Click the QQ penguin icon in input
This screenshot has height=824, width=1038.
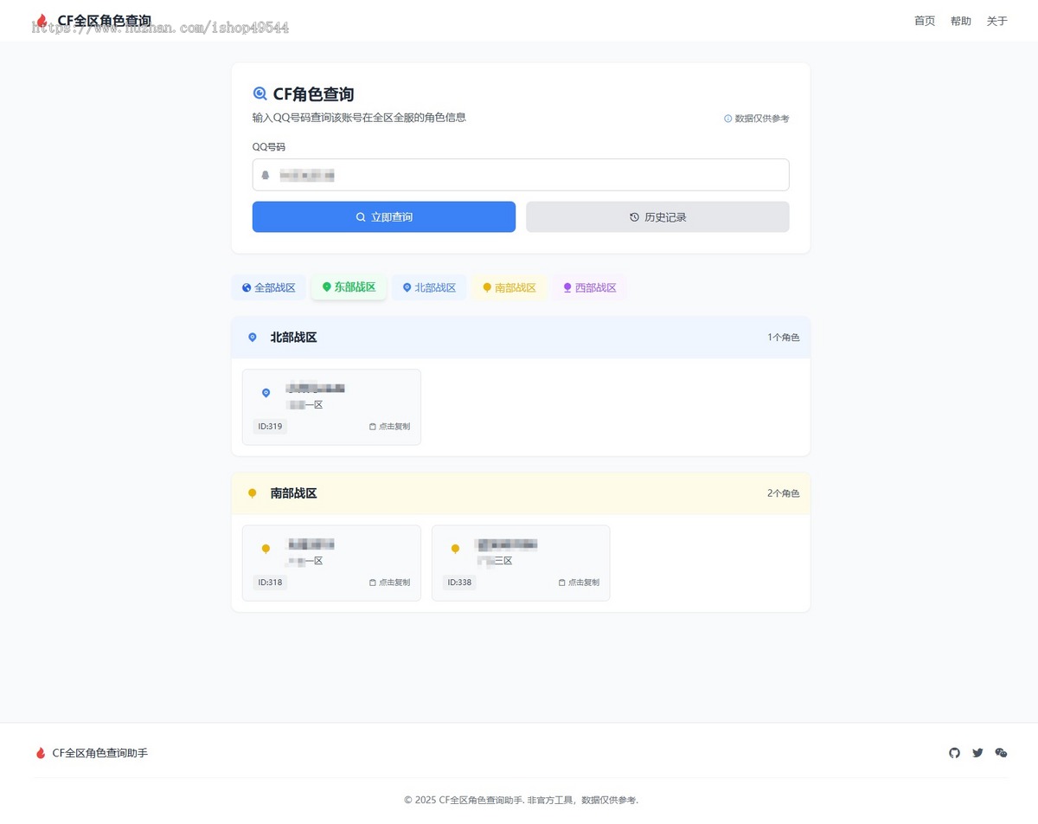tap(266, 175)
